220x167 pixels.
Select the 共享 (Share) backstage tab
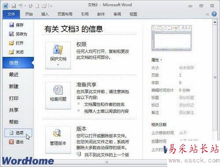tap(14, 110)
